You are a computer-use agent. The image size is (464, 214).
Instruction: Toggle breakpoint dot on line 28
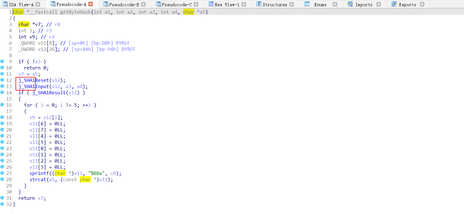tap(2, 179)
